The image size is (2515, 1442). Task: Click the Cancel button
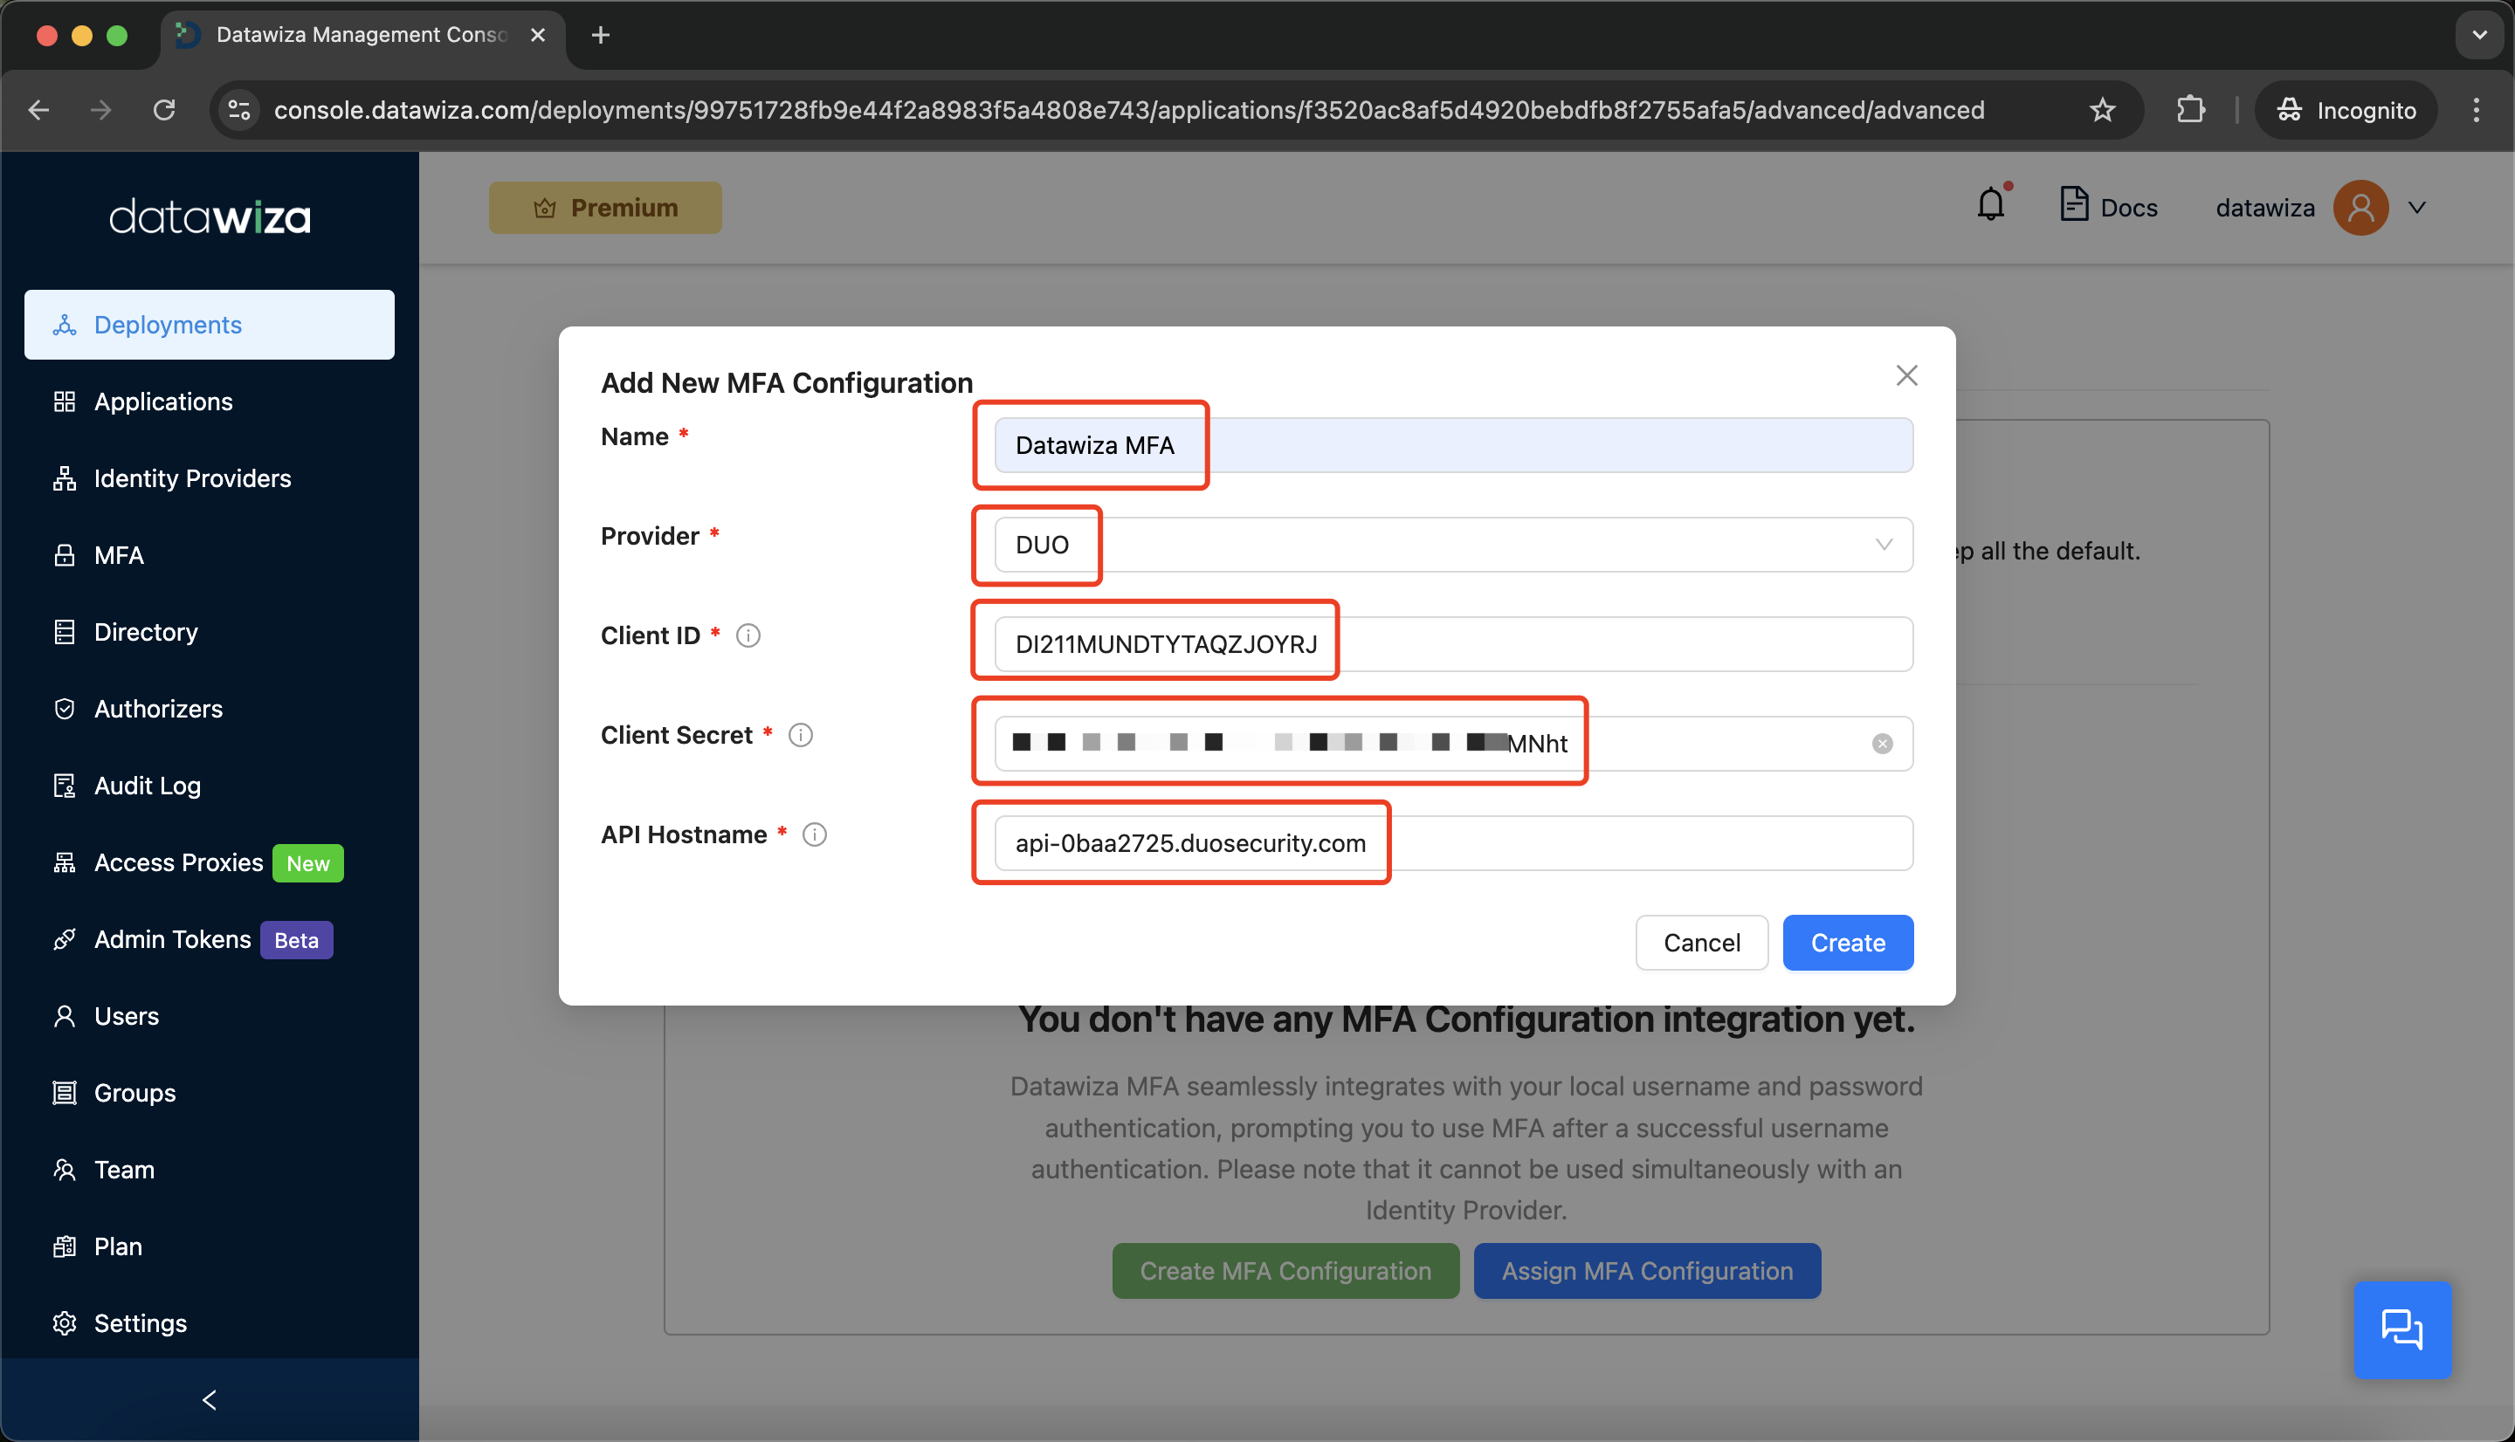point(1701,943)
